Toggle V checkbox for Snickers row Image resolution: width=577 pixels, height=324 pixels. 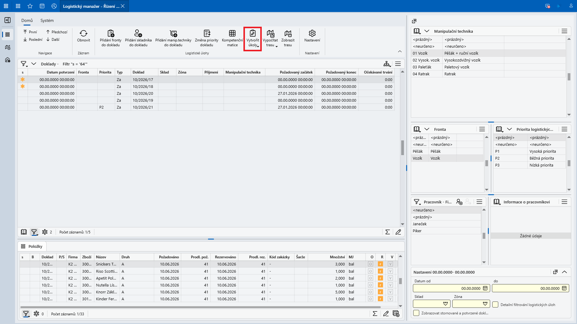point(390,264)
